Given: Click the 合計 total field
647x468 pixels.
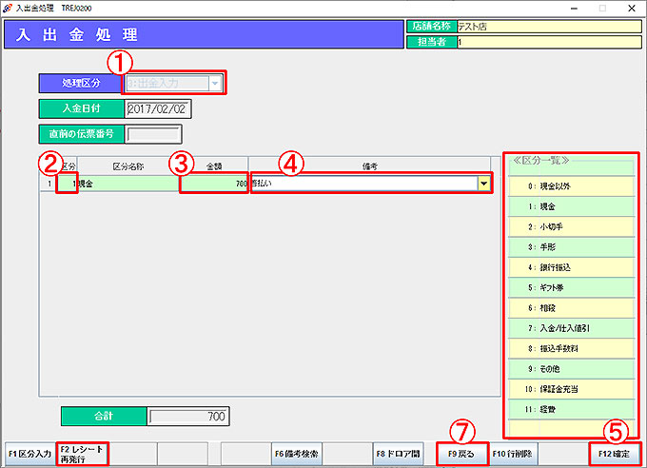Looking at the screenshot, I should 187,416.
